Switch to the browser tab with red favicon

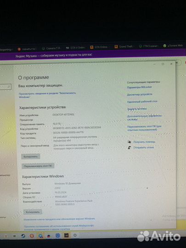tap(27, 49)
